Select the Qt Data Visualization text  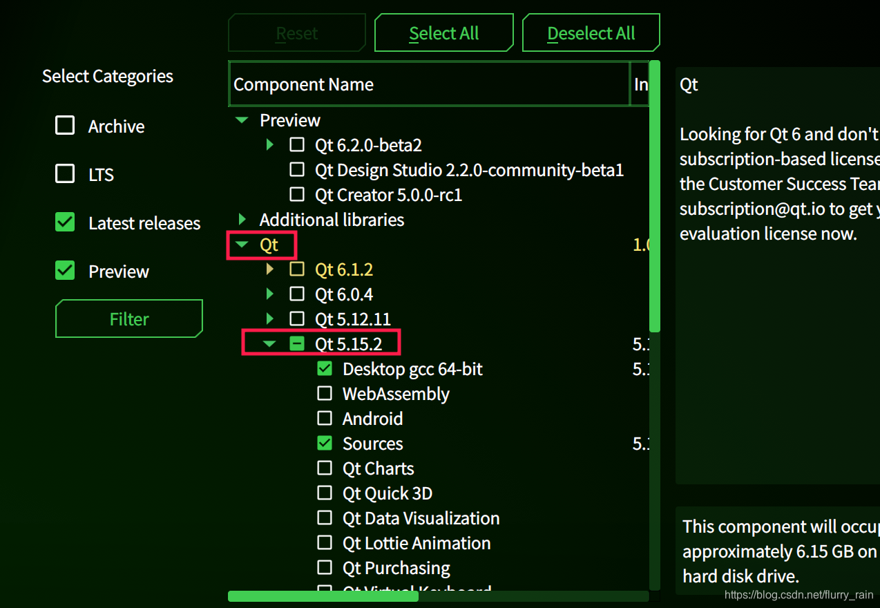(421, 518)
